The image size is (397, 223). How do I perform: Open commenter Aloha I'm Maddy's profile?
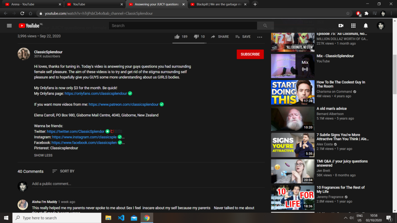[44, 202]
